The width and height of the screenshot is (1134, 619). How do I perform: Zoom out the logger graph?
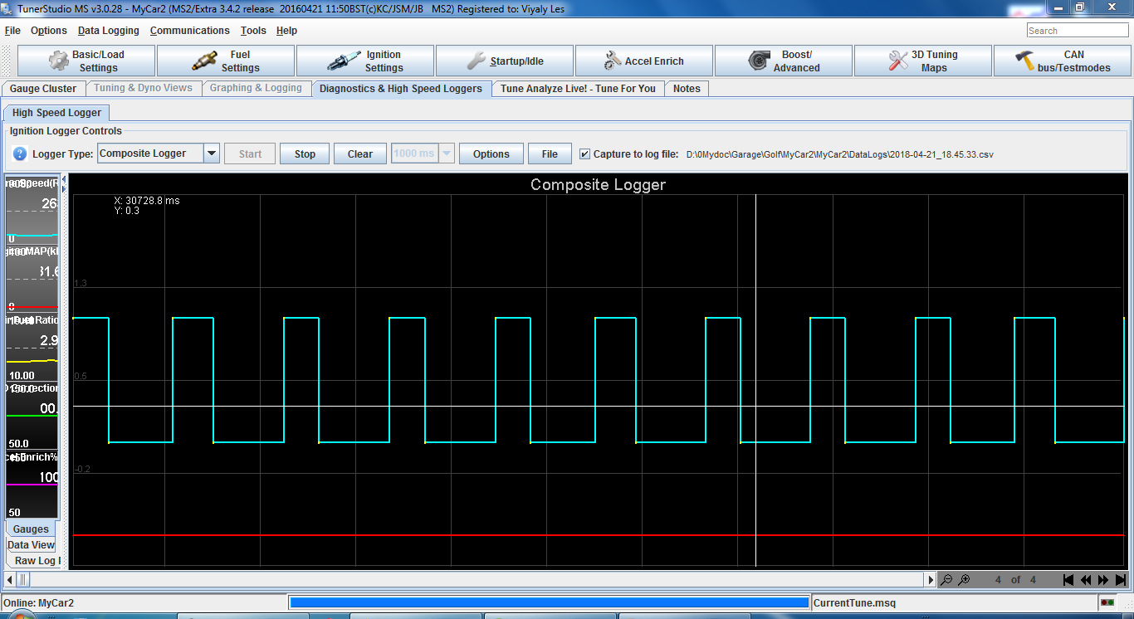click(946, 580)
